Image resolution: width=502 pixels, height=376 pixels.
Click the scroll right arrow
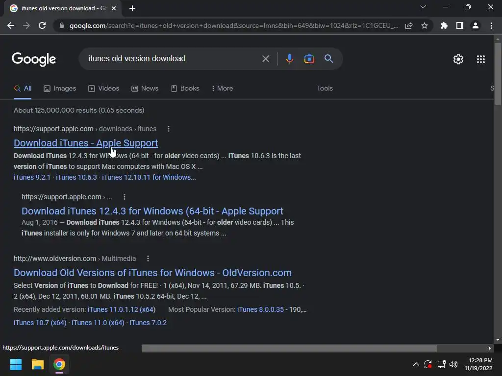pyautogui.click(x=490, y=348)
